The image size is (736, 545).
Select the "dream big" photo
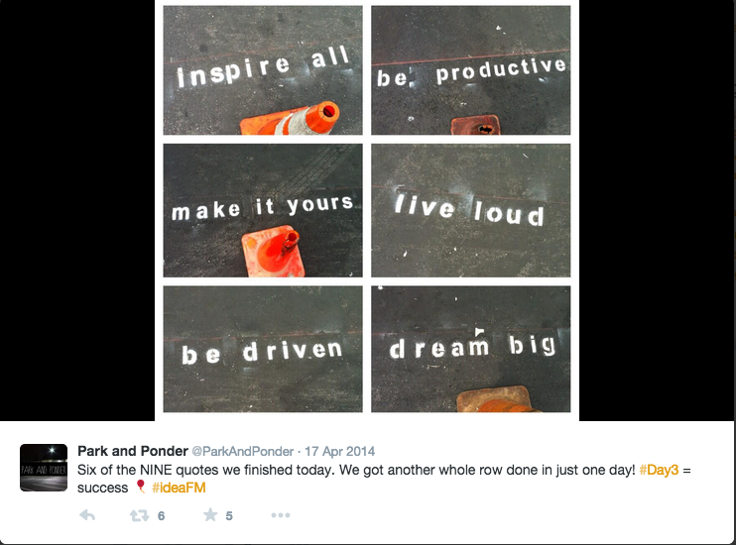coord(471,349)
